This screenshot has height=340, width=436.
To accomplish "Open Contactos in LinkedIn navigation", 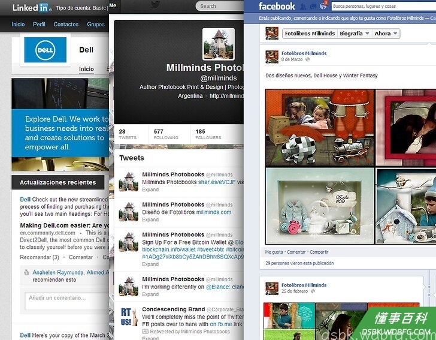I will (66, 24).
